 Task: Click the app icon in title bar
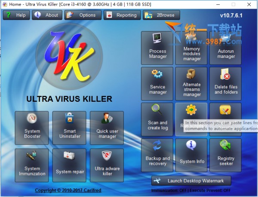5,4
